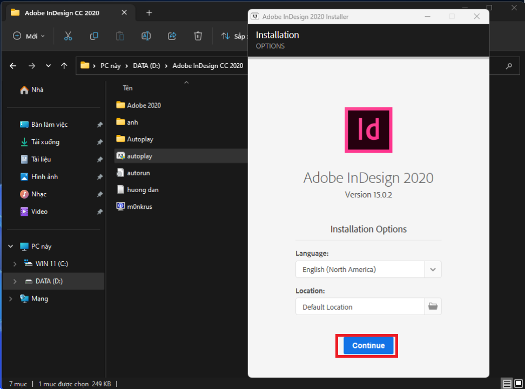Click the Copy icon in toolbar
Image resolution: width=525 pixels, height=389 pixels.
coord(94,36)
